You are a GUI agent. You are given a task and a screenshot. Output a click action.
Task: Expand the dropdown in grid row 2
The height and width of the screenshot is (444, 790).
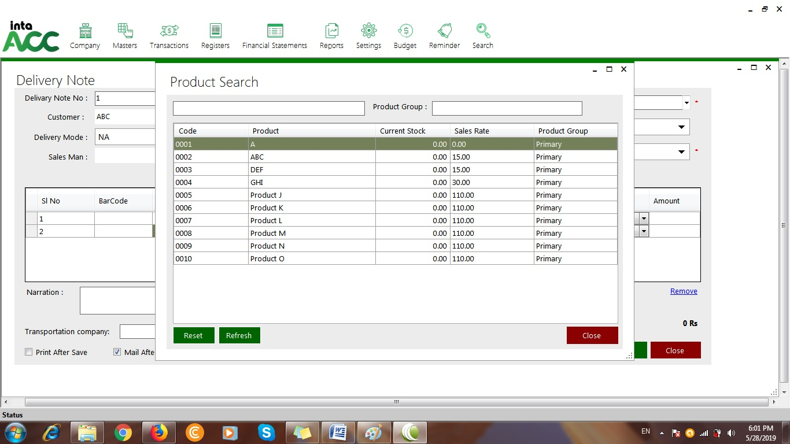click(644, 231)
